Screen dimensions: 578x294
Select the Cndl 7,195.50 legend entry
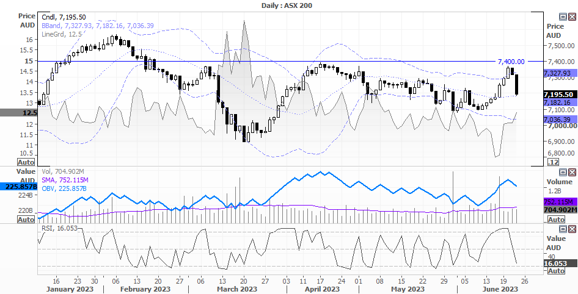point(64,17)
